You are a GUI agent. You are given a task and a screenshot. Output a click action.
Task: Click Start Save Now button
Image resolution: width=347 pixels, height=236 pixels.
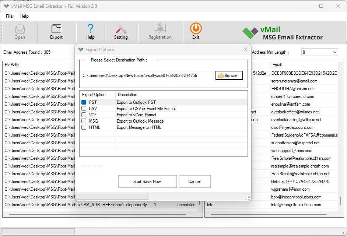(x=147, y=182)
